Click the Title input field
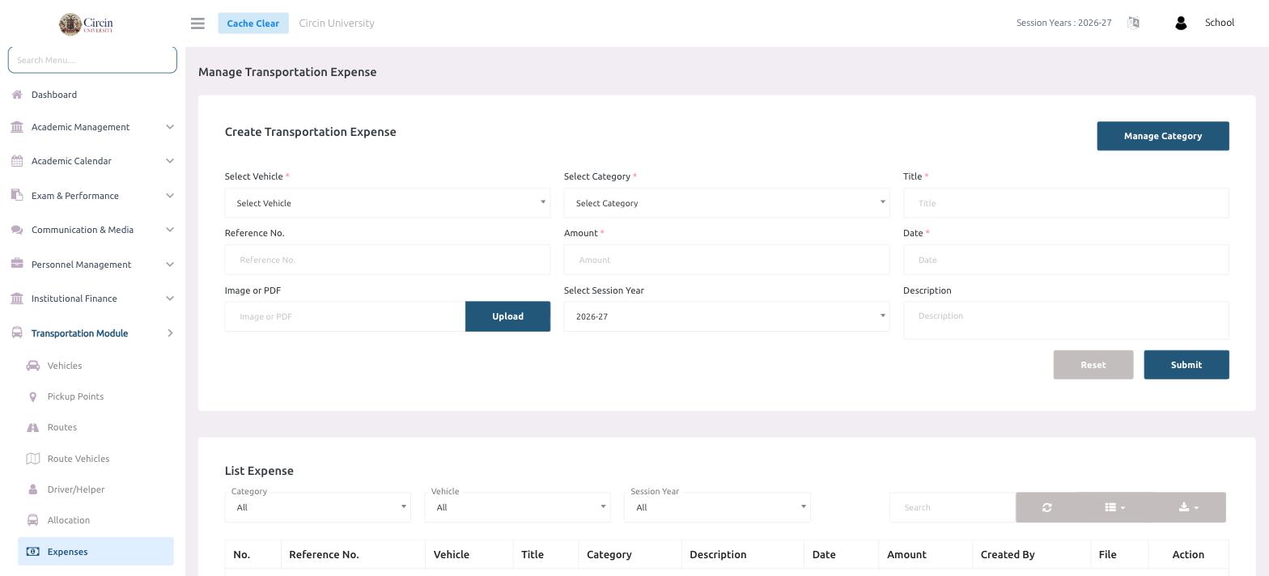This screenshot has width=1269, height=576. [x=1066, y=203]
